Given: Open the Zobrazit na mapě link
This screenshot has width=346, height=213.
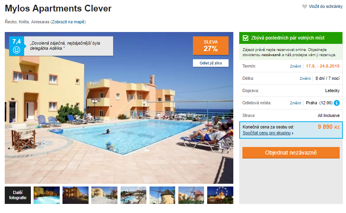Looking at the screenshot, I should point(68,22).
